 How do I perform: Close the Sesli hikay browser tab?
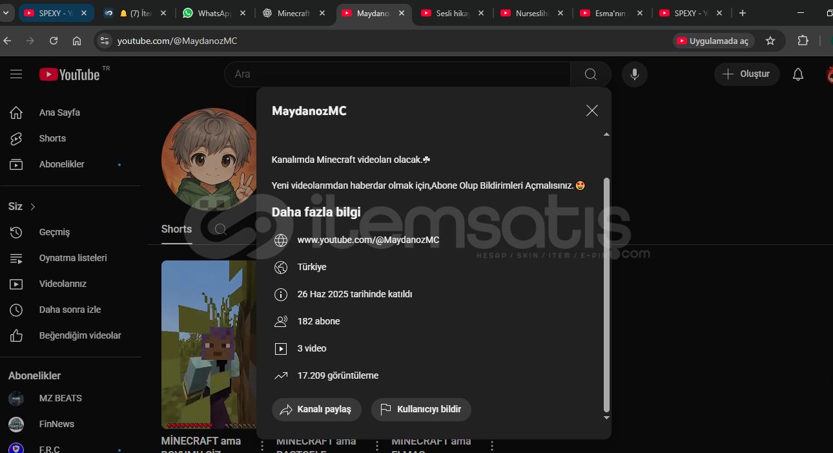pyautogui.click(x=481, y=13)
